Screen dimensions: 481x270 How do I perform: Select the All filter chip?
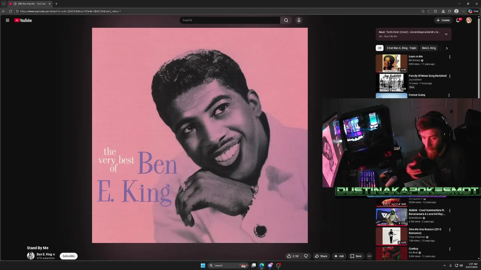pos(380,48)
